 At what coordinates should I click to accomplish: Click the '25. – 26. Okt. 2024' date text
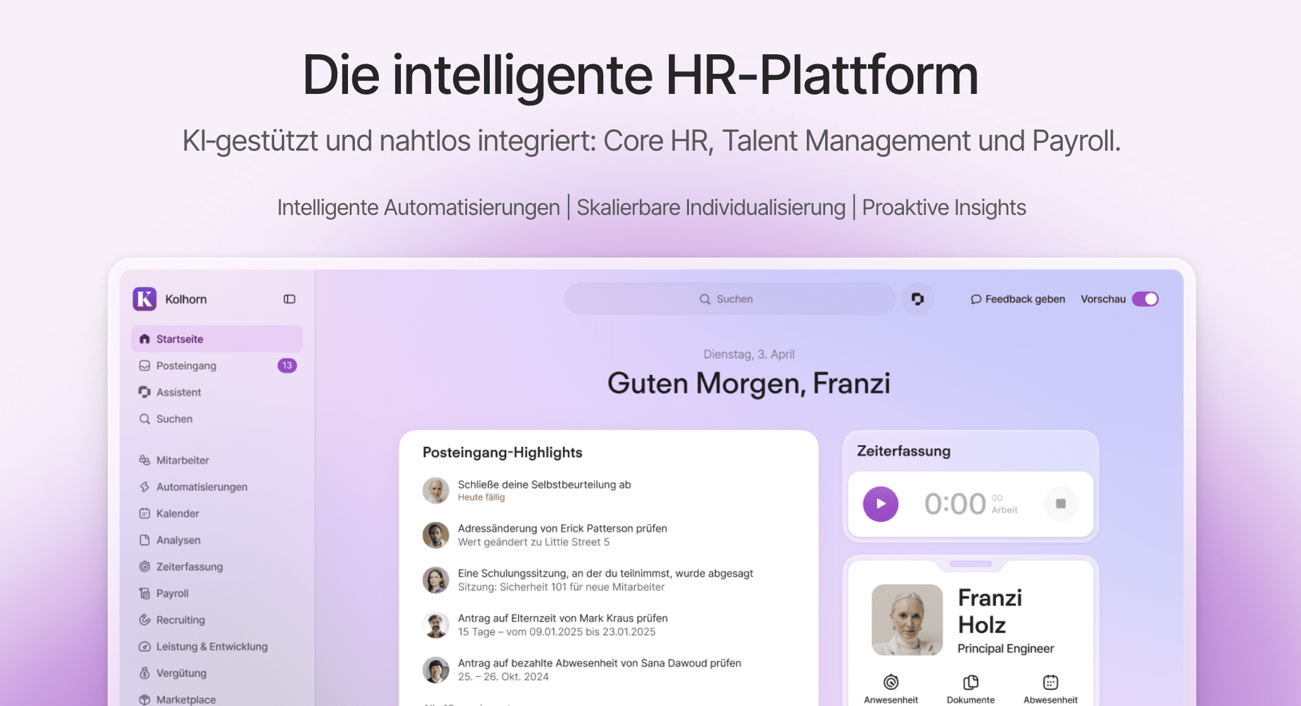(x=503, y=676)
